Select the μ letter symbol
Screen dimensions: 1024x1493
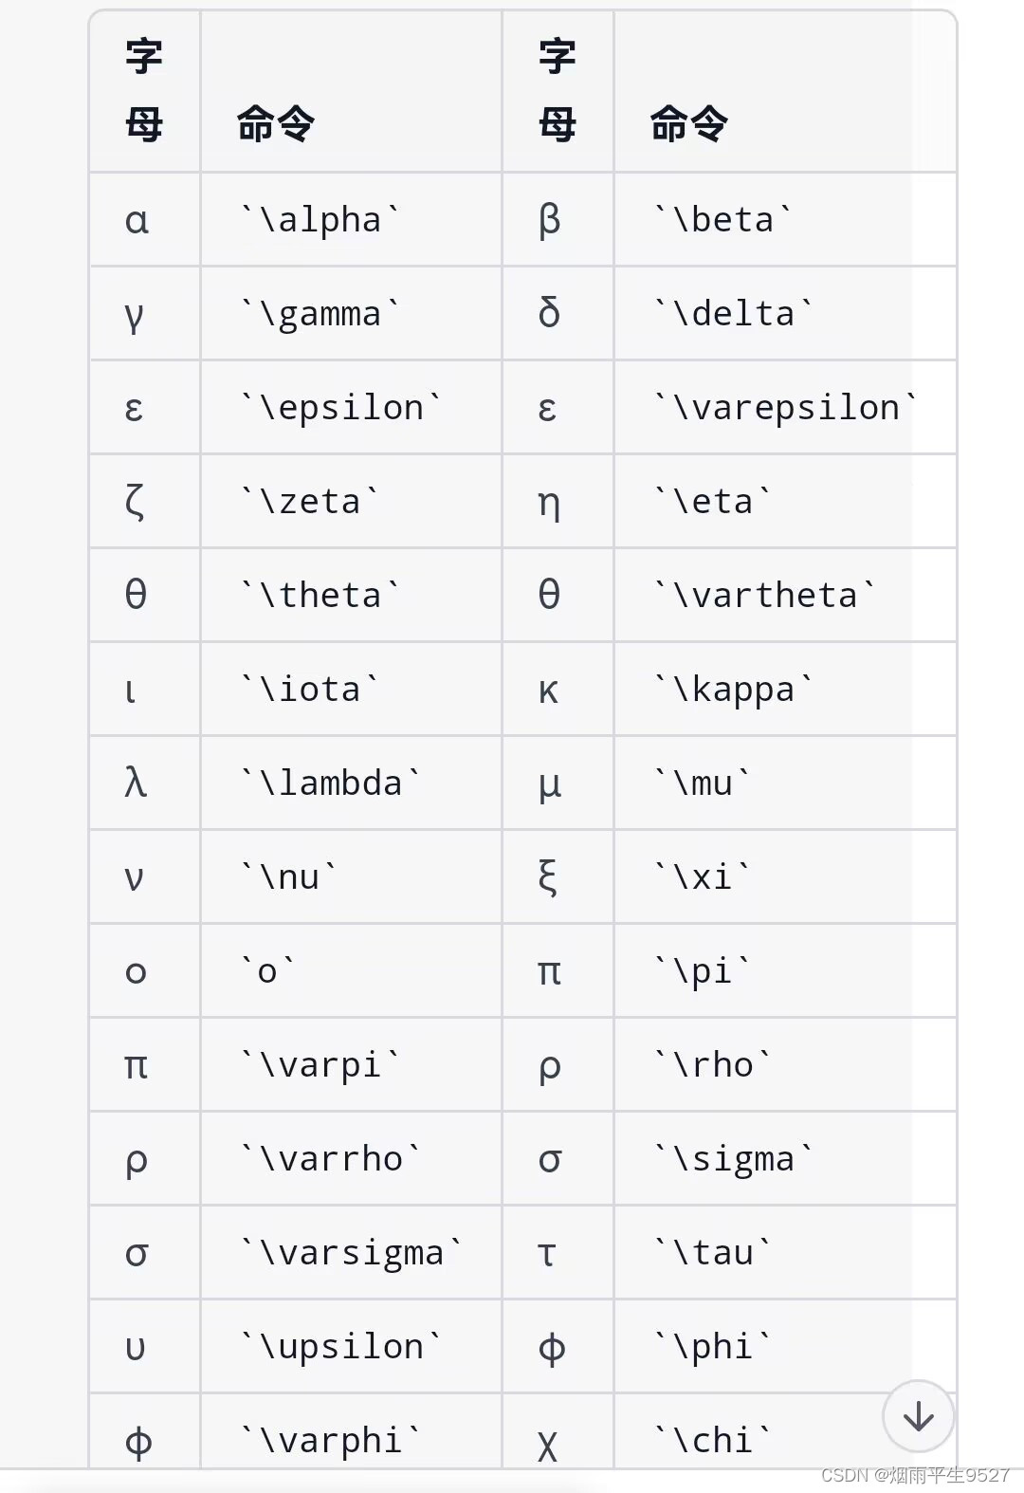coord(550,784)
